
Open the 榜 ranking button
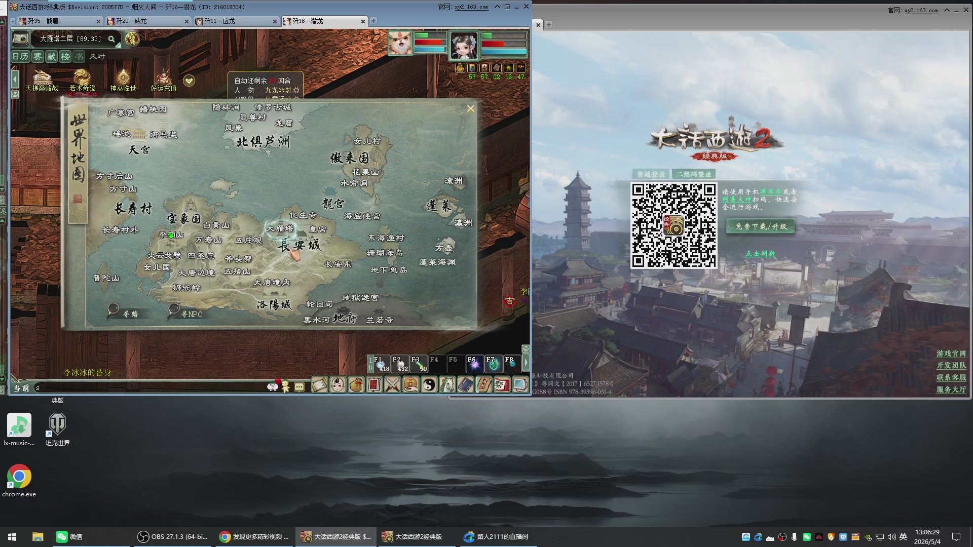pyautogui.click(x=65, y=57)
